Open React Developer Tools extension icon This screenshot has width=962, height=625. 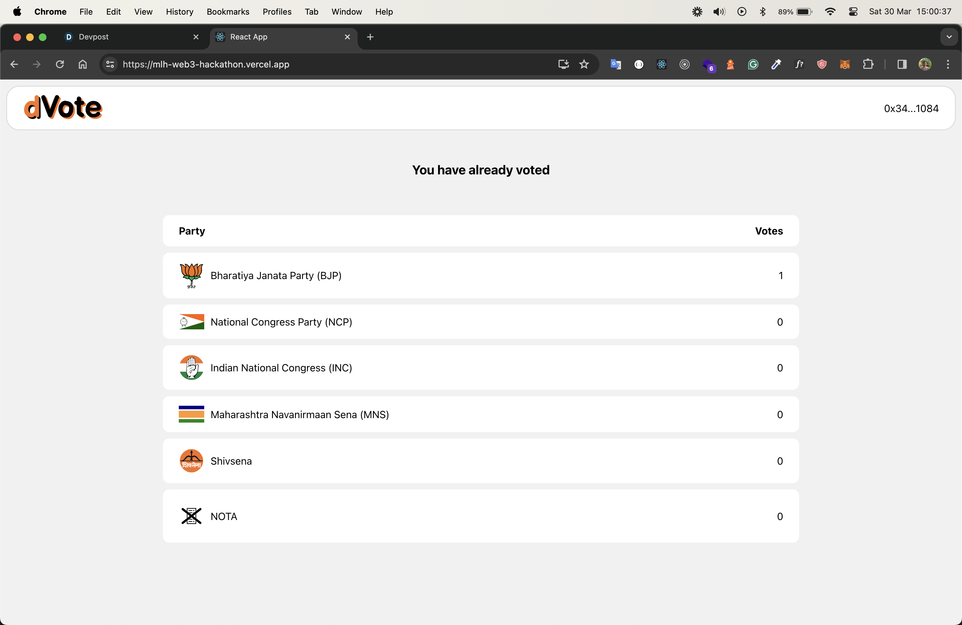tap(662, 64)
